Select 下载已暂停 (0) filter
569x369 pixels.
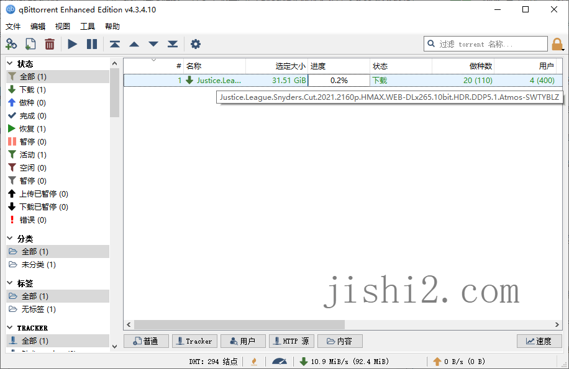point(58,207)
